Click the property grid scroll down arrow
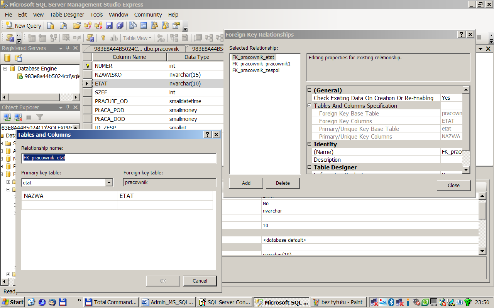The width and height of the screenshot is (494, 308). click(x=466, y=170)
